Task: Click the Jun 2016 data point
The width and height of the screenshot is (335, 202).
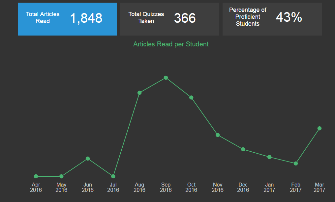Action: [x=88, y=159]
